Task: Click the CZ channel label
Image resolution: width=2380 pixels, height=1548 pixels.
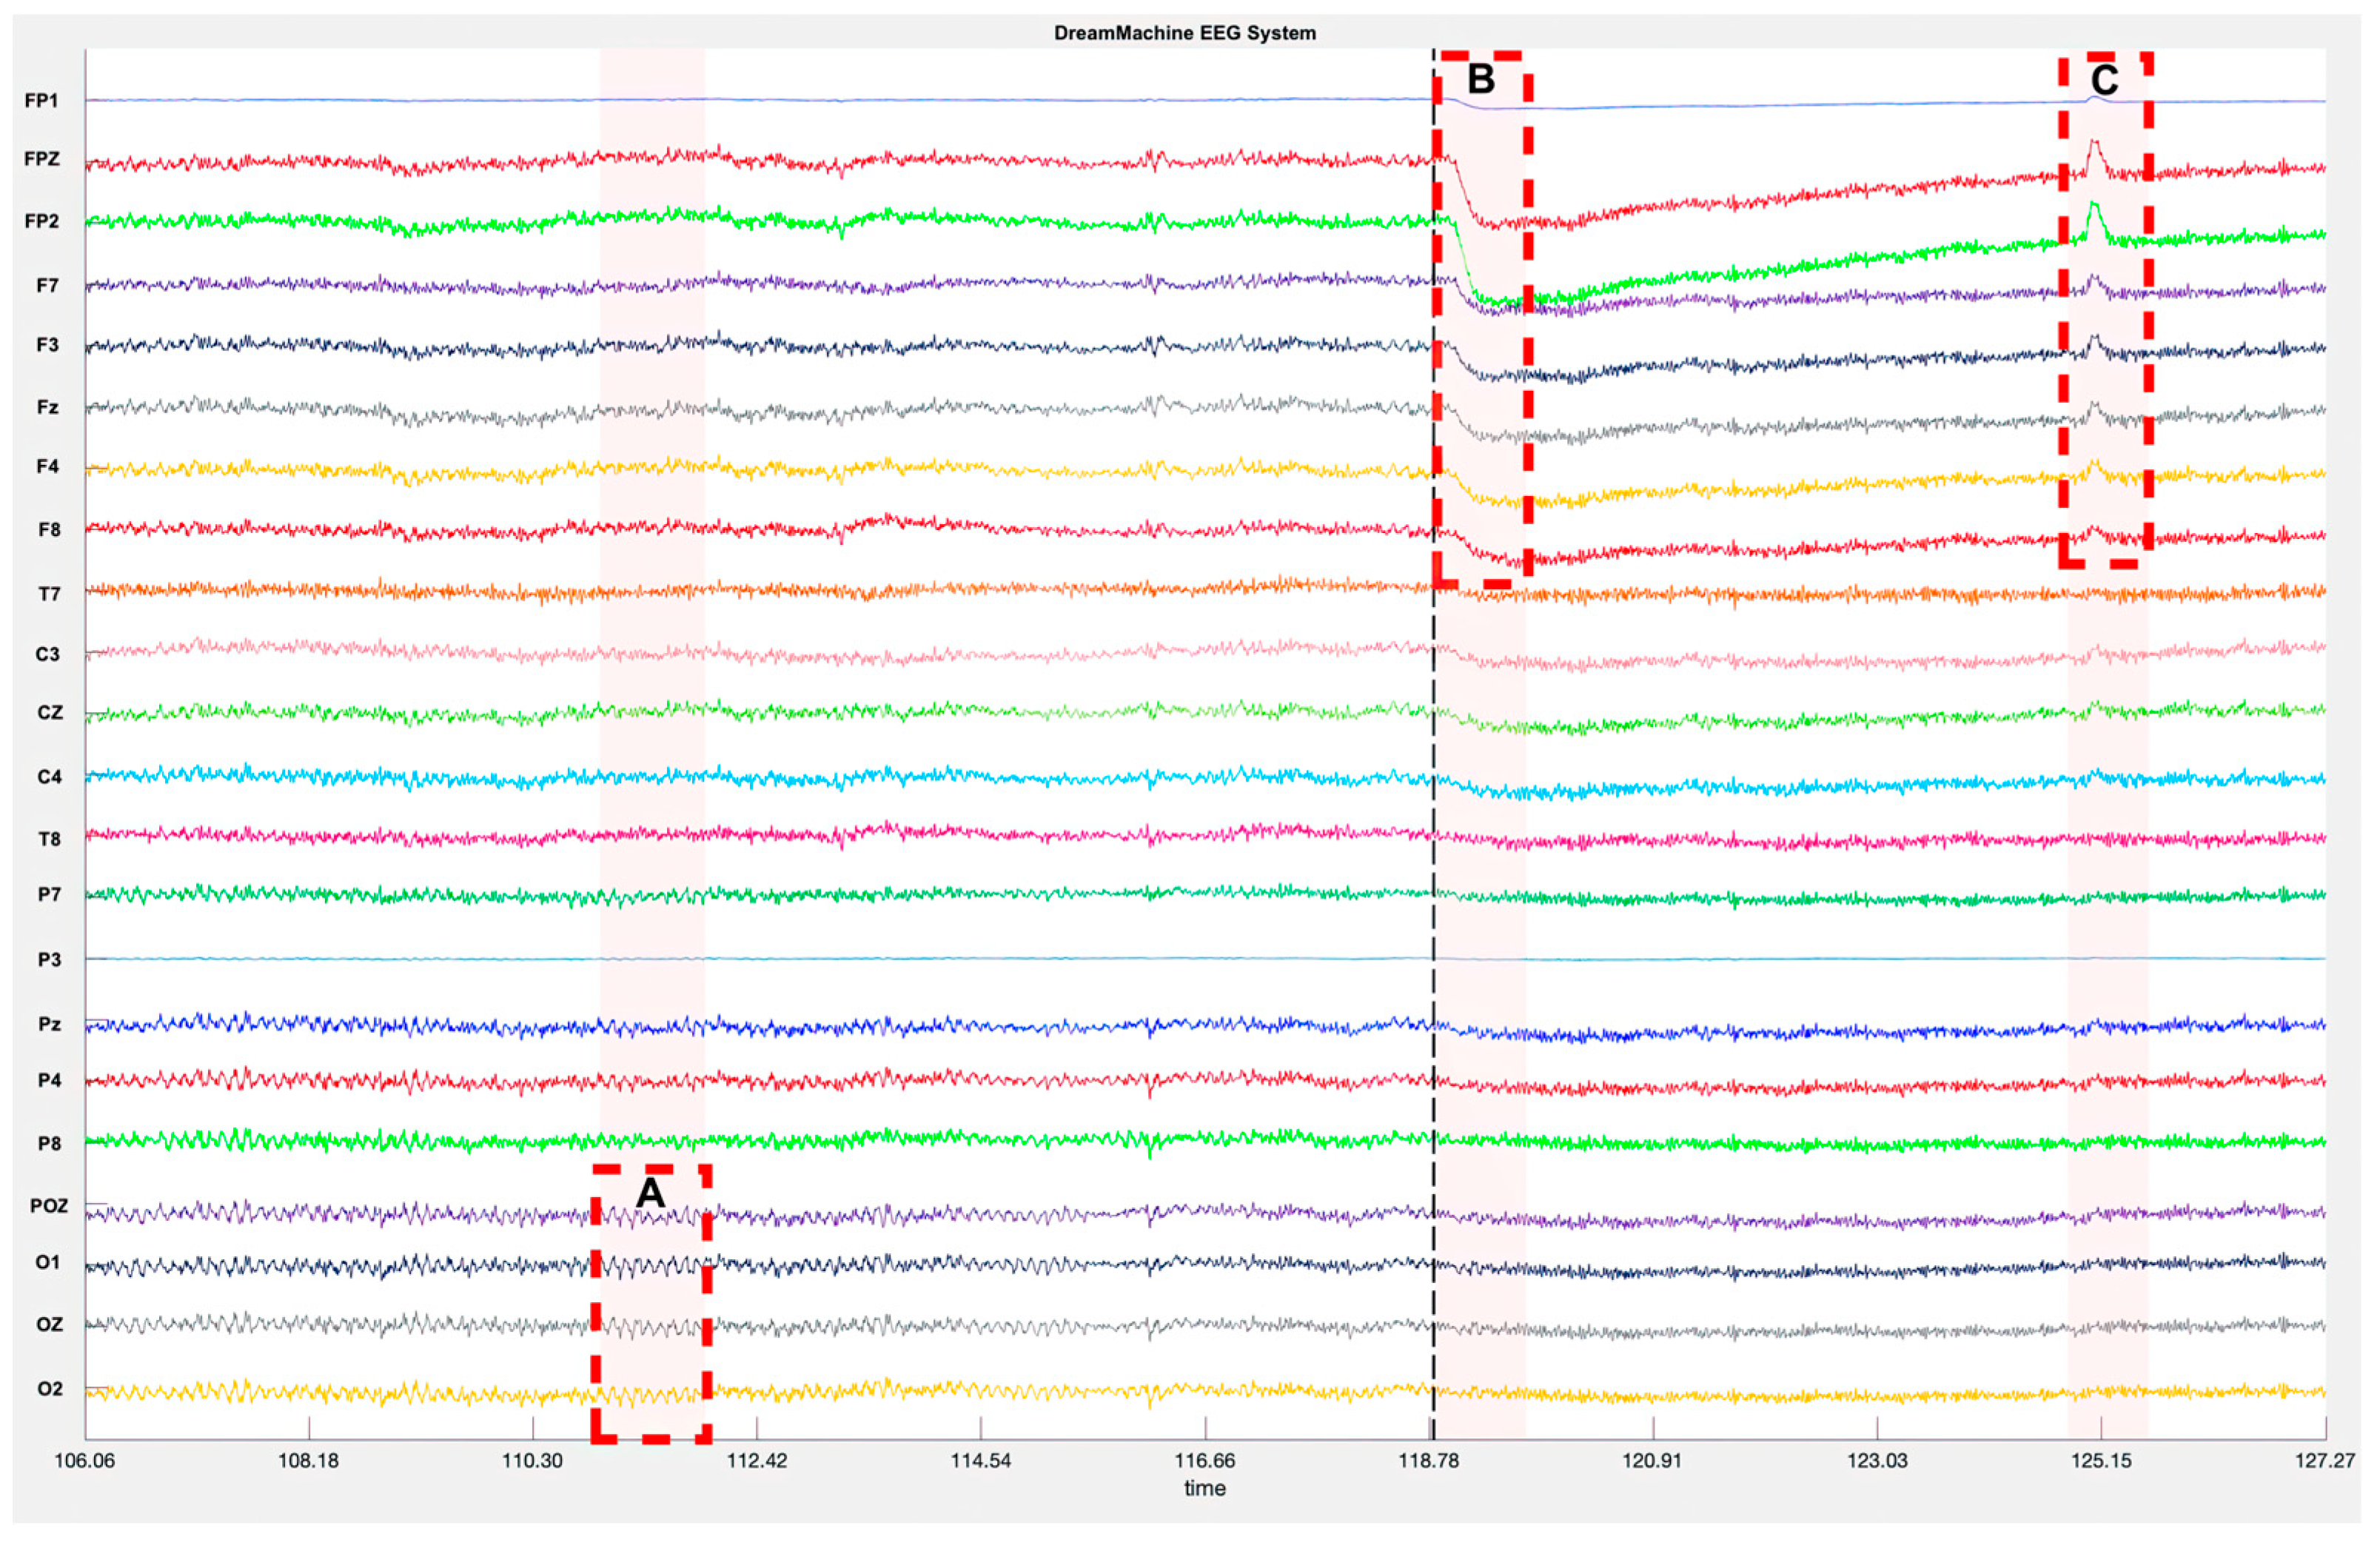Action: pyautogui.click(x=49, y=713)
